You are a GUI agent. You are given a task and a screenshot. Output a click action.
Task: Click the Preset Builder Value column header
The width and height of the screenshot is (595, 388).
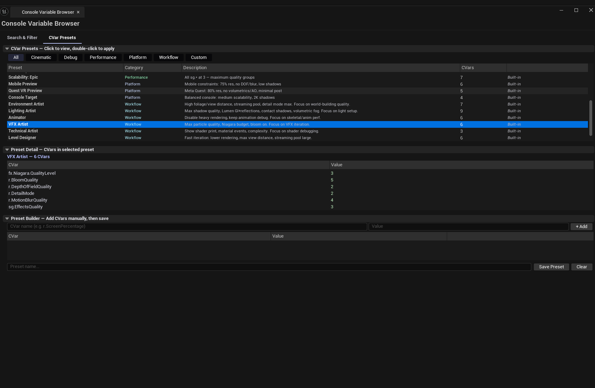pyautogui.click(x=359, y=236)
